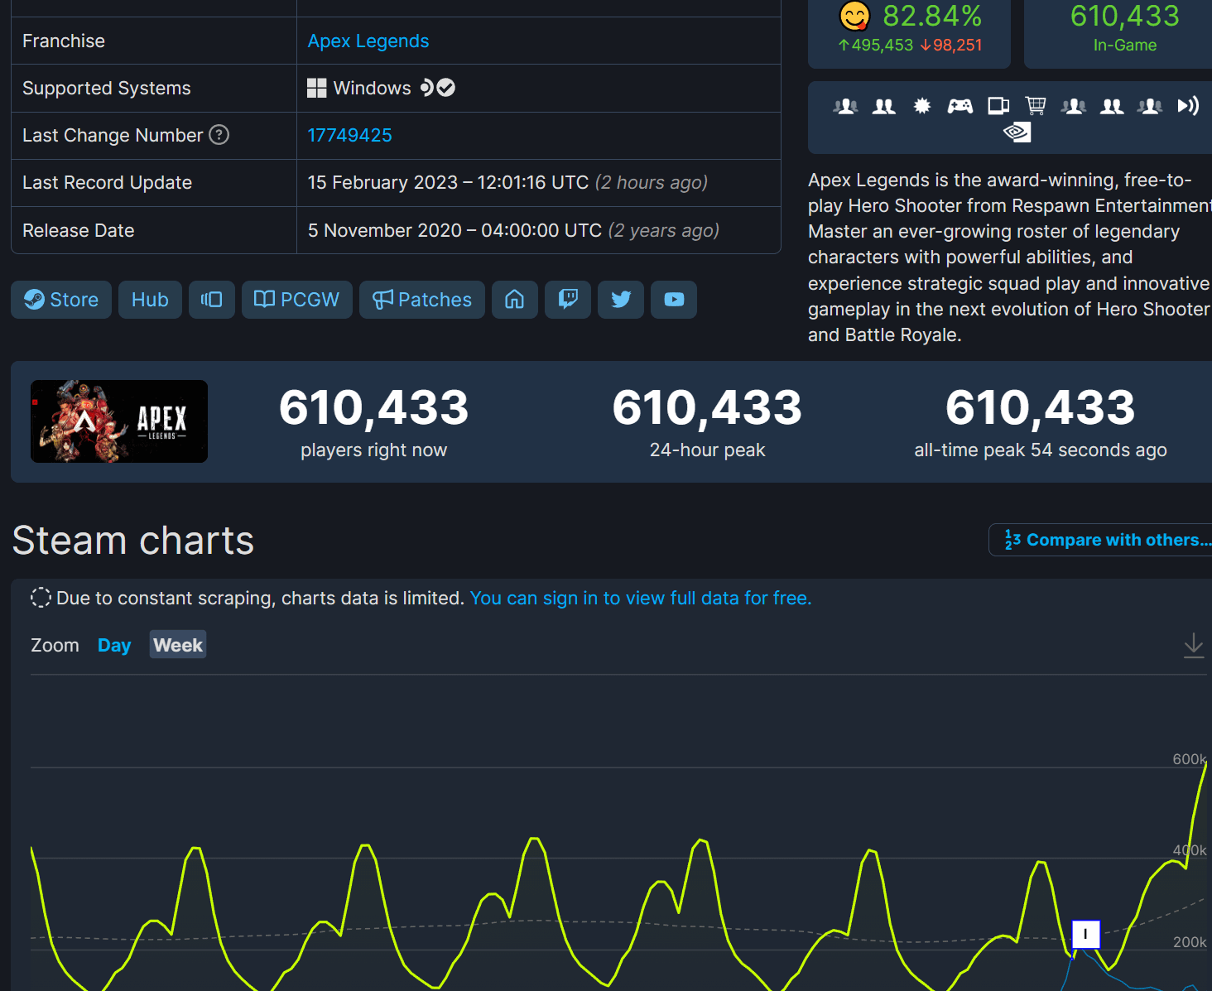This screenshot has width=1212, height=991.
Task: Click the in-app purchases shopping cart icon
Action: click(1036, 106)
